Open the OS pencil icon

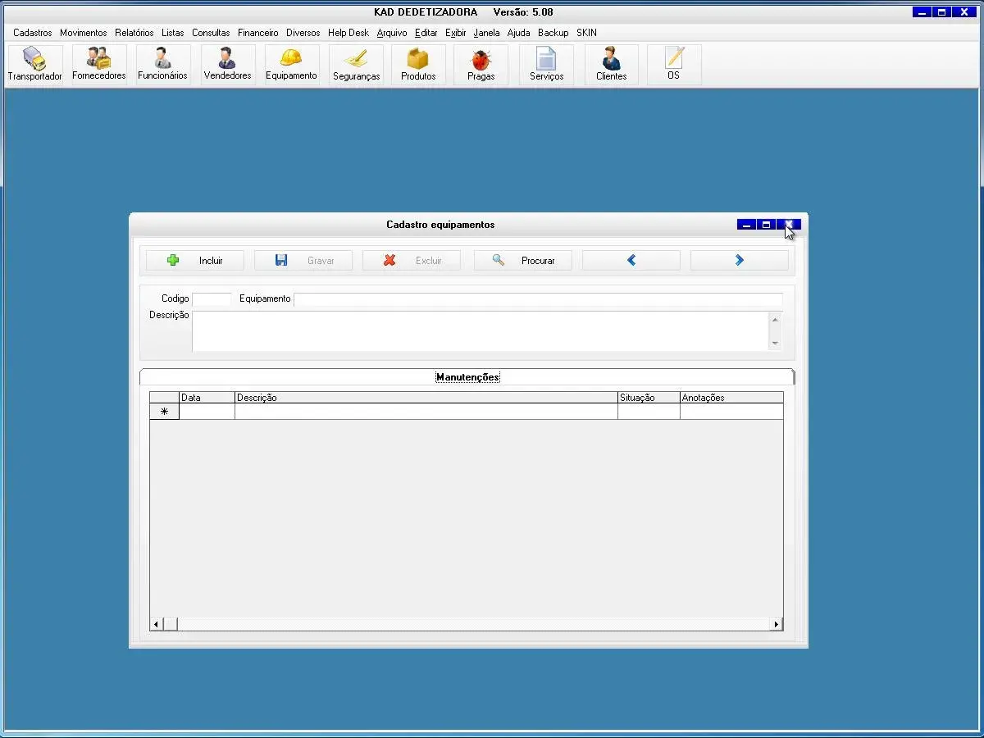(x=673, y=65)
